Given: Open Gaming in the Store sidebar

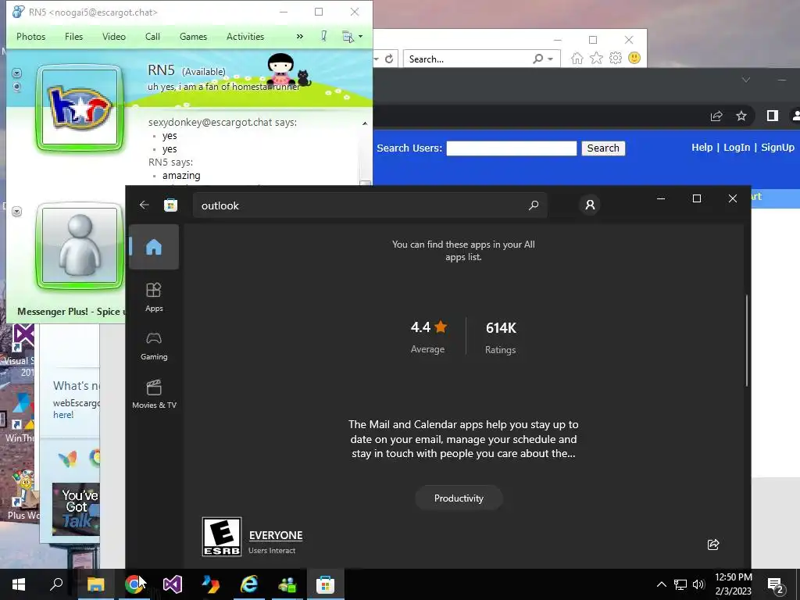Looking at the screenshot, I should [154, 346].
